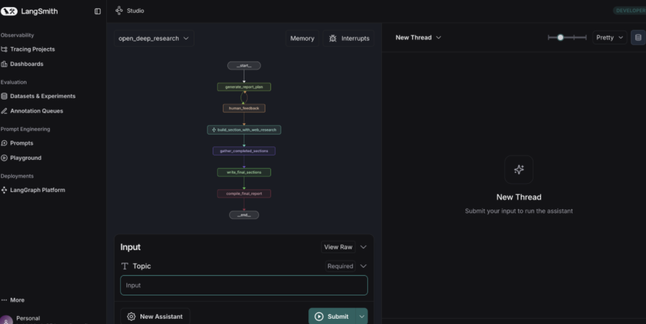Select the gather_completed_sections node

(x=244, y=151)
